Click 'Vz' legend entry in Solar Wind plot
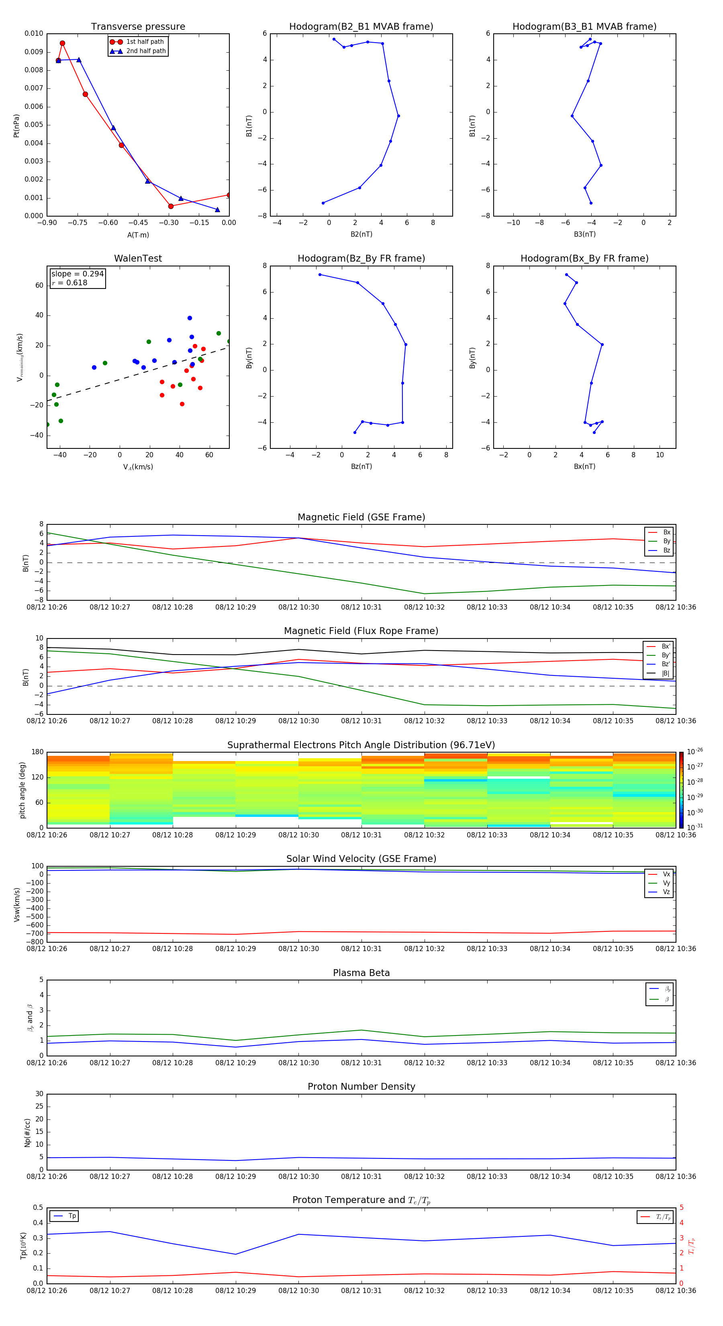Screen dimensions: 723x1326 [659, 892]
